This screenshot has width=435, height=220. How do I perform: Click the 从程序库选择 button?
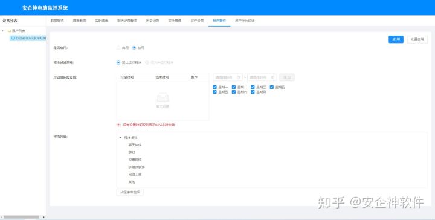pos(130,192)
